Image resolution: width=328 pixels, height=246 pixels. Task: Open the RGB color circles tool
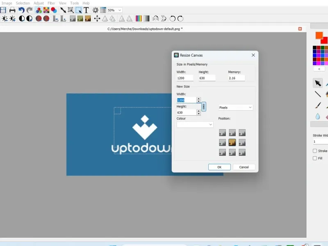[39, 10]
